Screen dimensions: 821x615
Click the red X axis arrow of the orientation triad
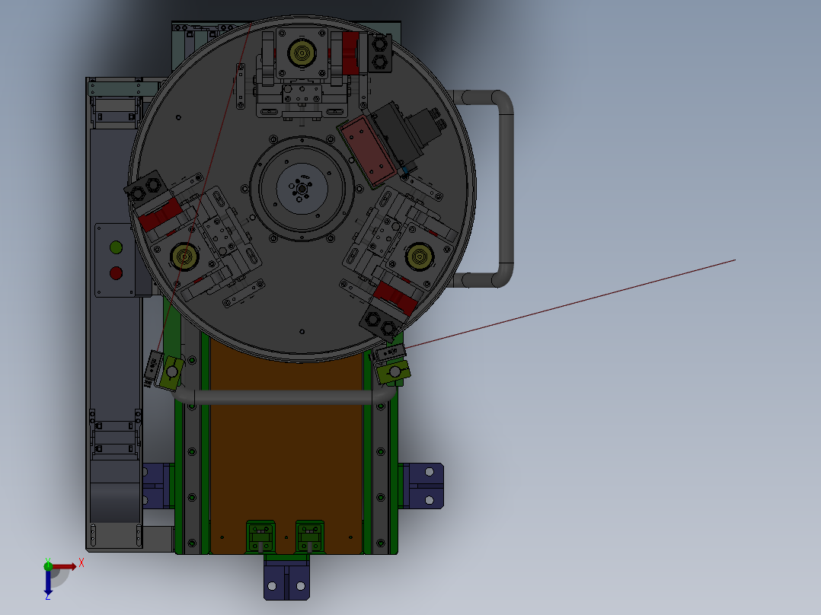65,566
